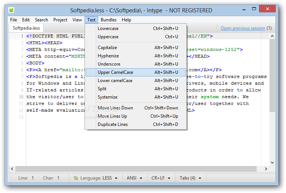Open the Search menu
This screenshot has width=286, height=193.
coord(41,20)
